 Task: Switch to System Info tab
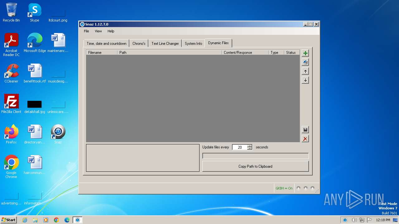[193, 44]
